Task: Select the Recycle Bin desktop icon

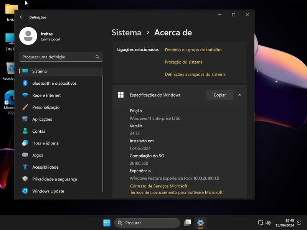Action: (x=8, y=71)
